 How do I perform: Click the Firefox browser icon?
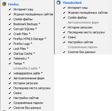(4, 4)
